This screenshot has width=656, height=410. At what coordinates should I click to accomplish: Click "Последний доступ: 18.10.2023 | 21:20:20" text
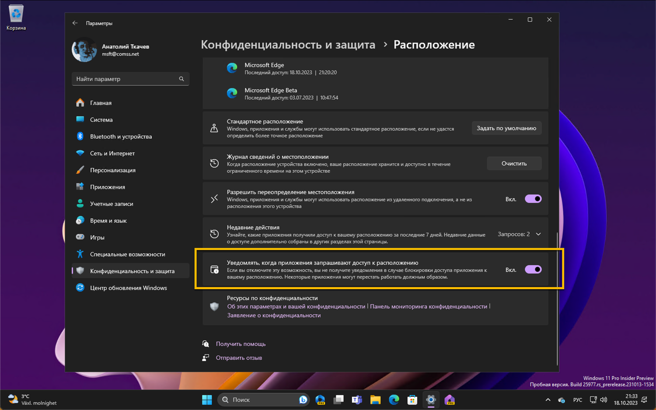point(290,73)
